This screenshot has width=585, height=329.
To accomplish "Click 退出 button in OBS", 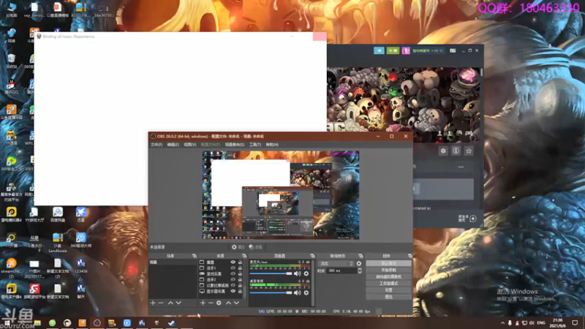I will tap(389, 297).
